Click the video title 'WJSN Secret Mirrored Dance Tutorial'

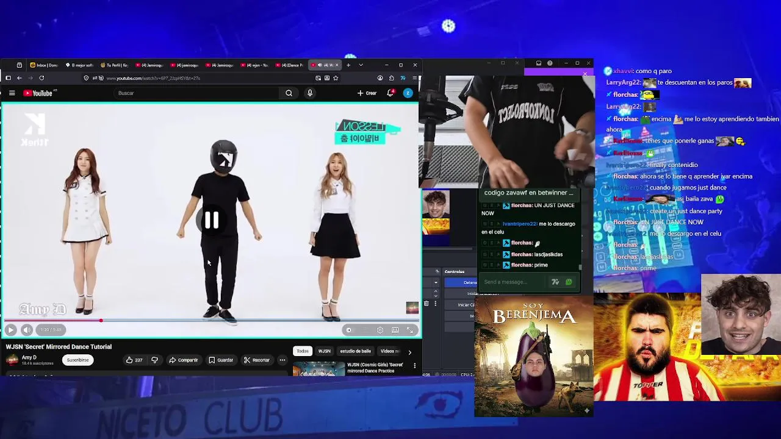[x=59, y=346]
